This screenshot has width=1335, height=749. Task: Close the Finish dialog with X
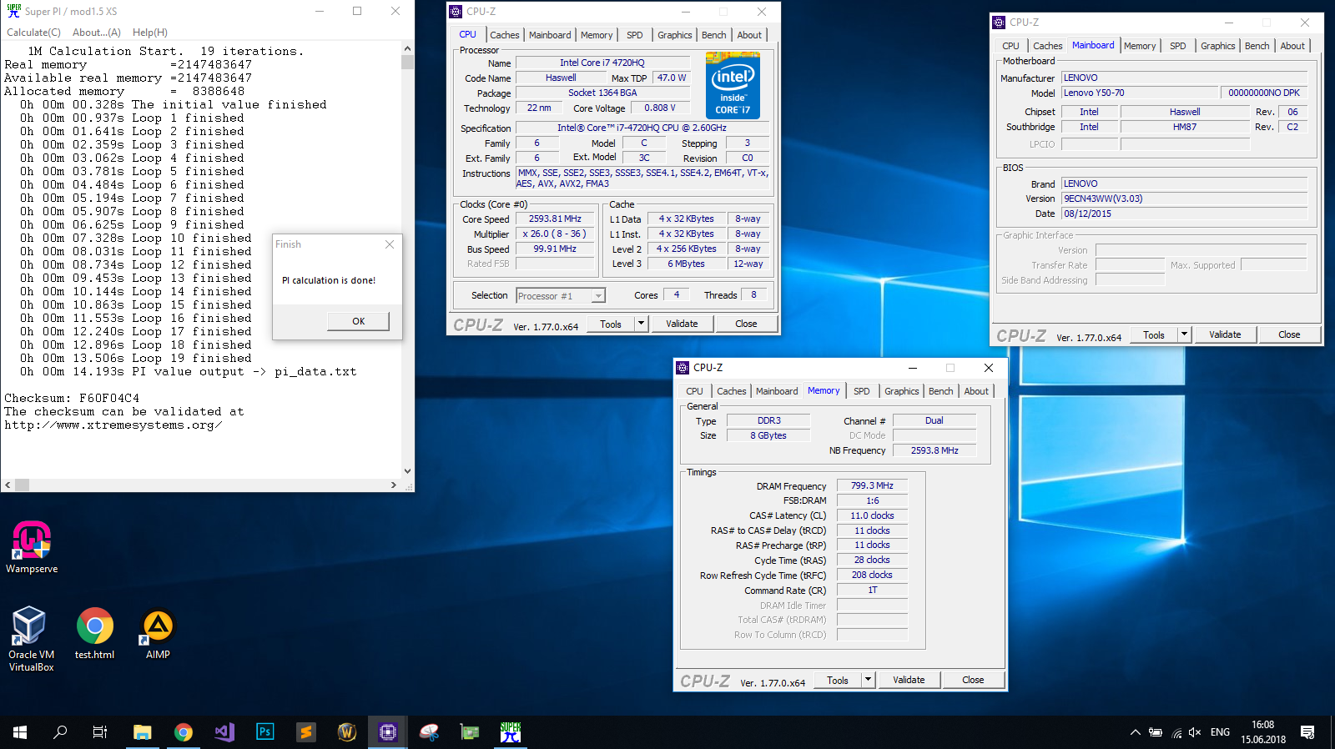click(x=389, y=244)
